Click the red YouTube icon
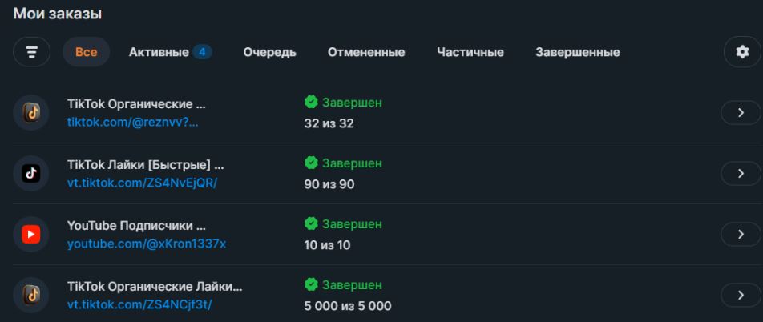The height and width of the screenshot is (322, 763). tap(31, 235)
